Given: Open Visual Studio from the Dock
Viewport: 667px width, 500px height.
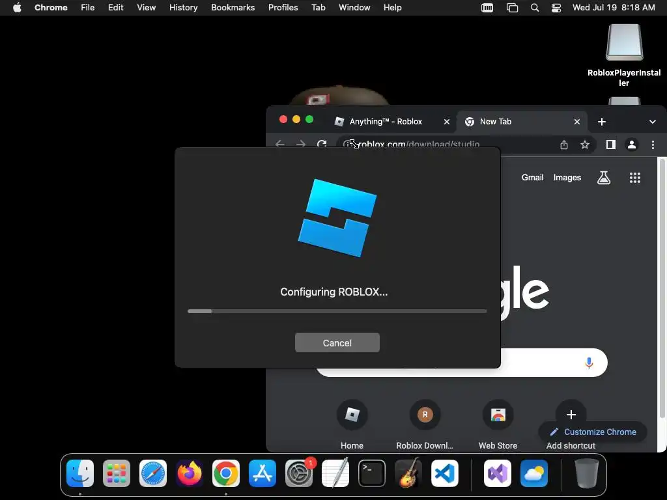Looking at the screenshot, I should (x=497, y=473).
